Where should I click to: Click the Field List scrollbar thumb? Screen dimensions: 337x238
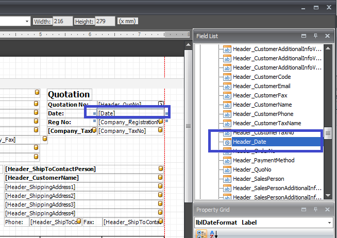[328, 133]
